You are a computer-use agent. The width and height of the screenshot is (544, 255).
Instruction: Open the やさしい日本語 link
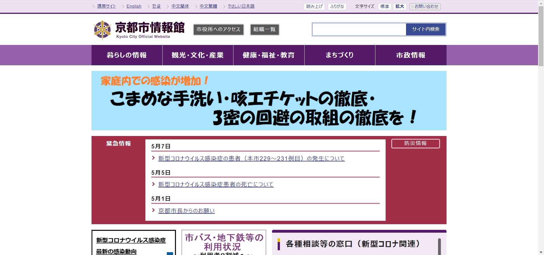[x=241, y=6]
